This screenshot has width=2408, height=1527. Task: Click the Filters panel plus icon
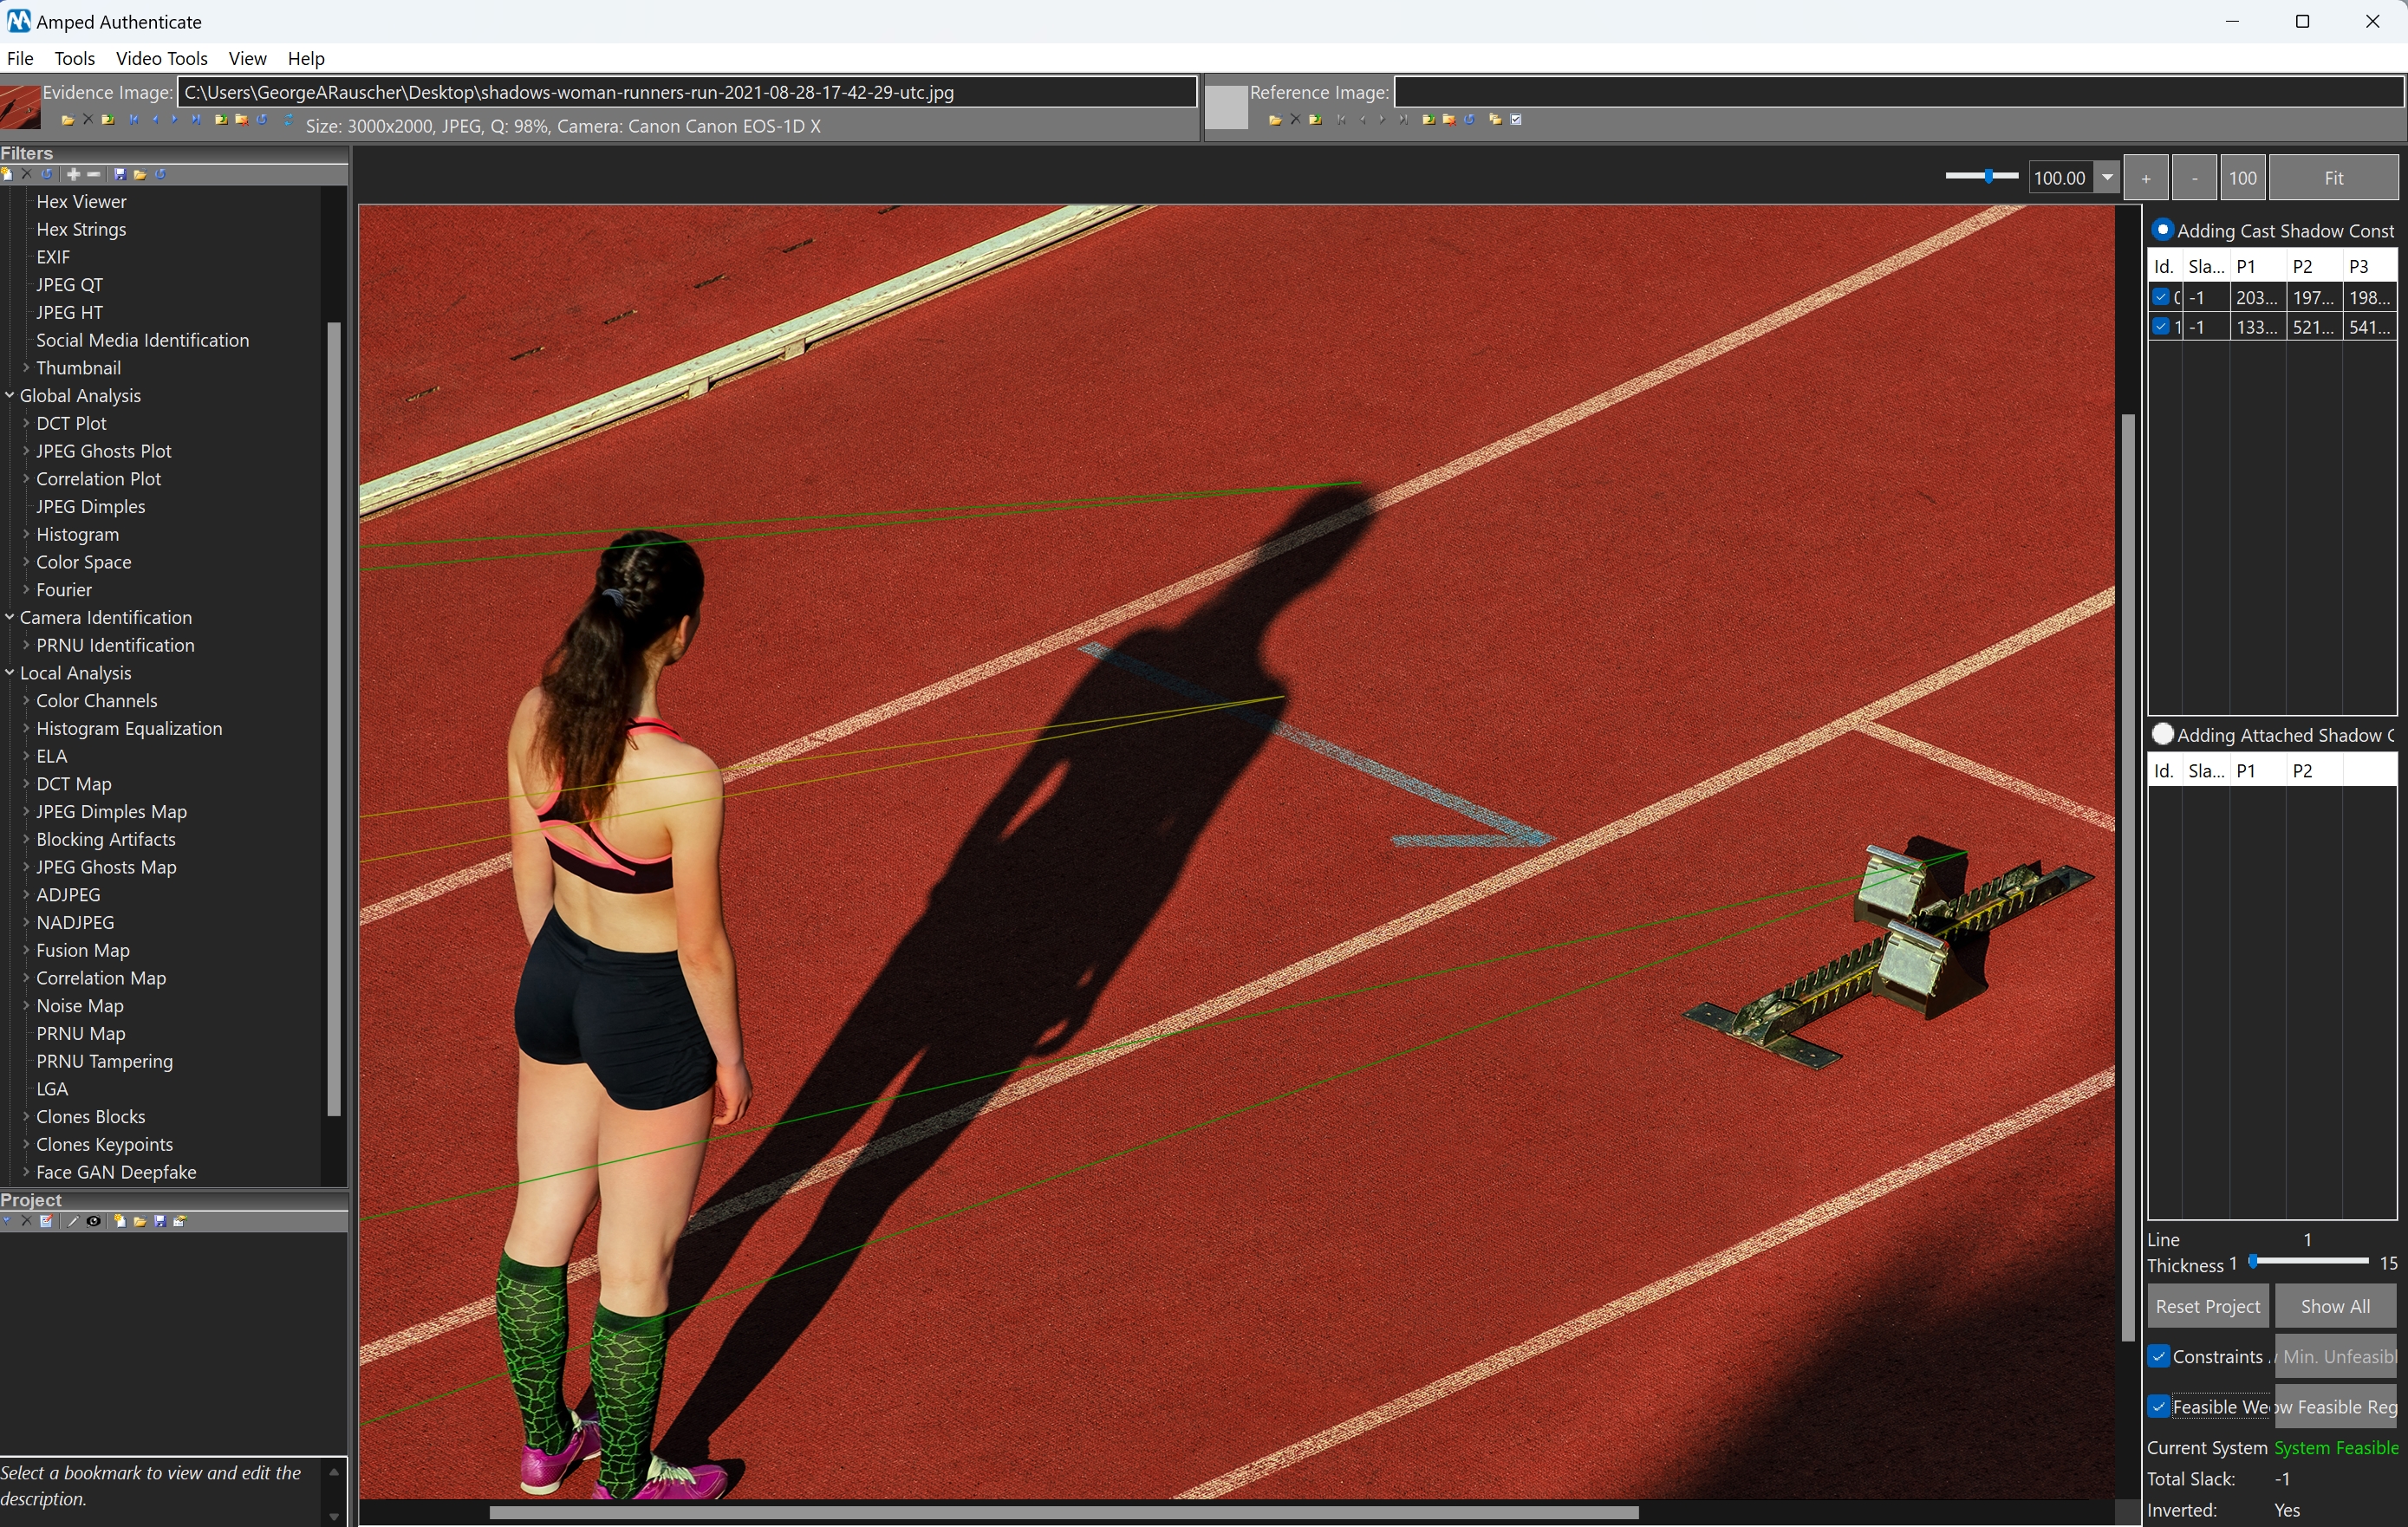tap(73, 174)
